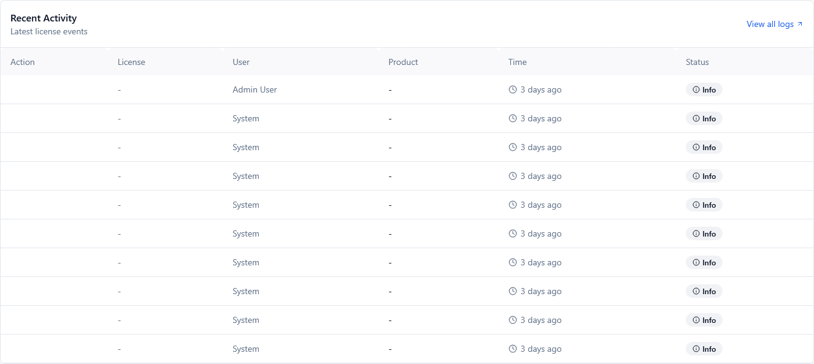Screen dimensions: 814x364
Task: Sort by the Time column header
Action: click(517, 61)
